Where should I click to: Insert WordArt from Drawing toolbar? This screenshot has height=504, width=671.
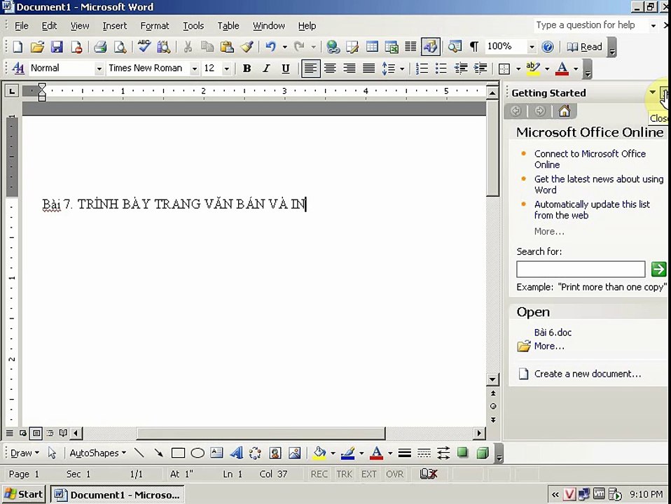(236, 453)
